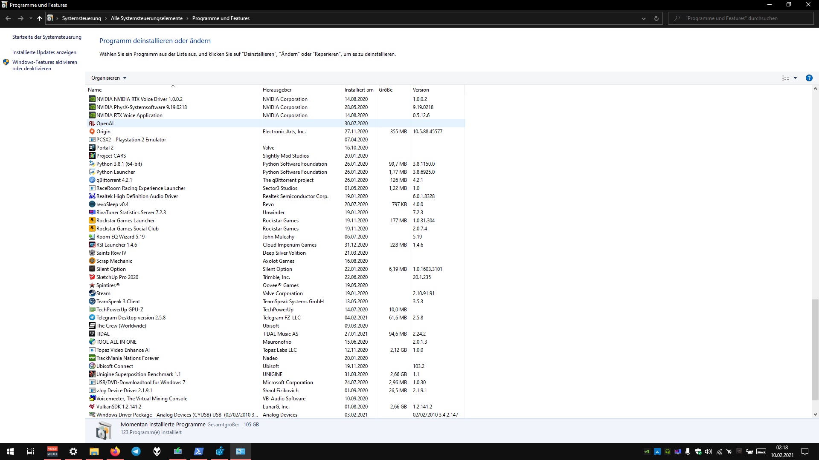Open the address bar history dropdown
Viewport: 819px width, 460px height.
[x=643, y=18]
